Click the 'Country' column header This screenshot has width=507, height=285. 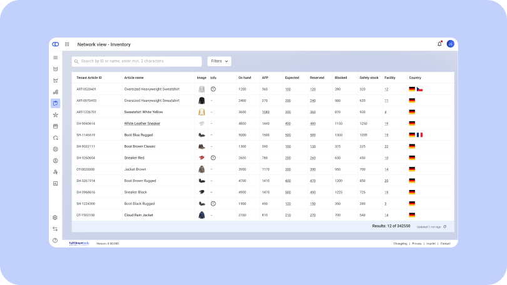(415, 77)
